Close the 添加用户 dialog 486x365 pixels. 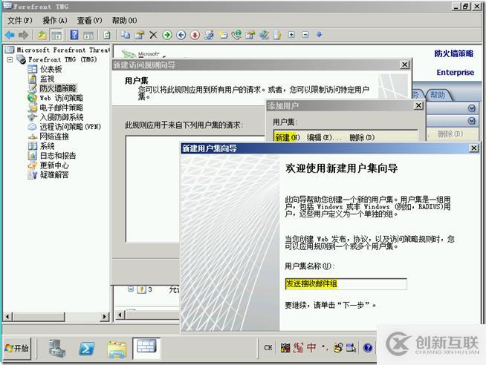(418, 105)
